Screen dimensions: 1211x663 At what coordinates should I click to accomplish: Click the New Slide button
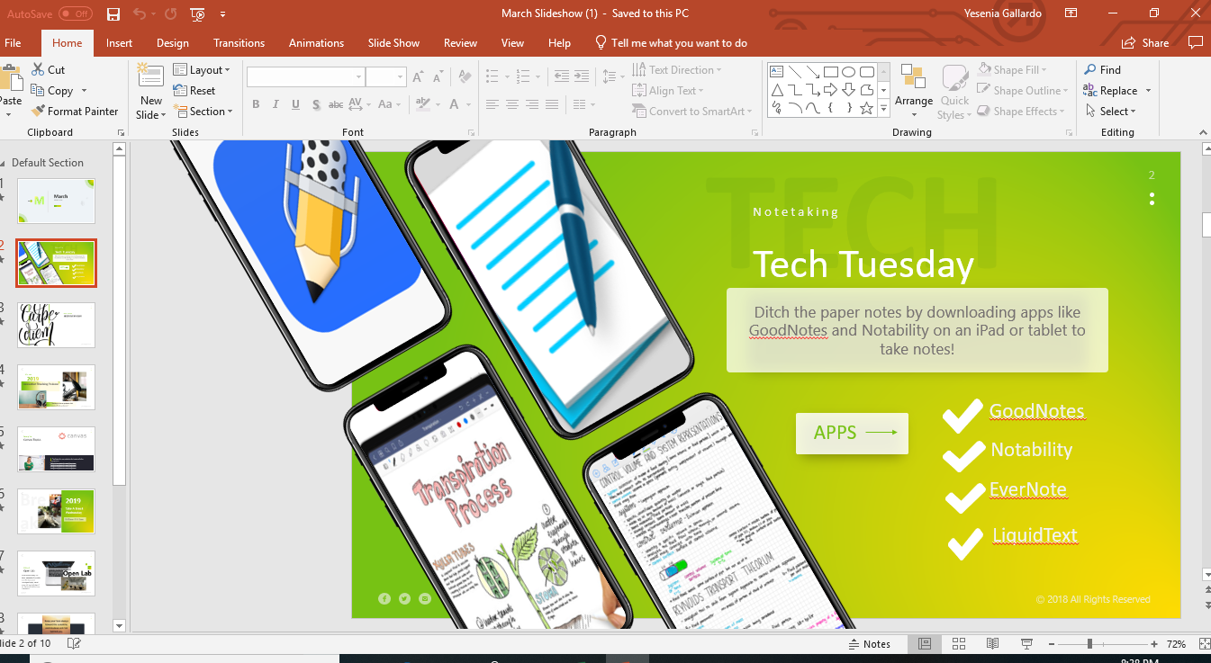tap(150, 92)
